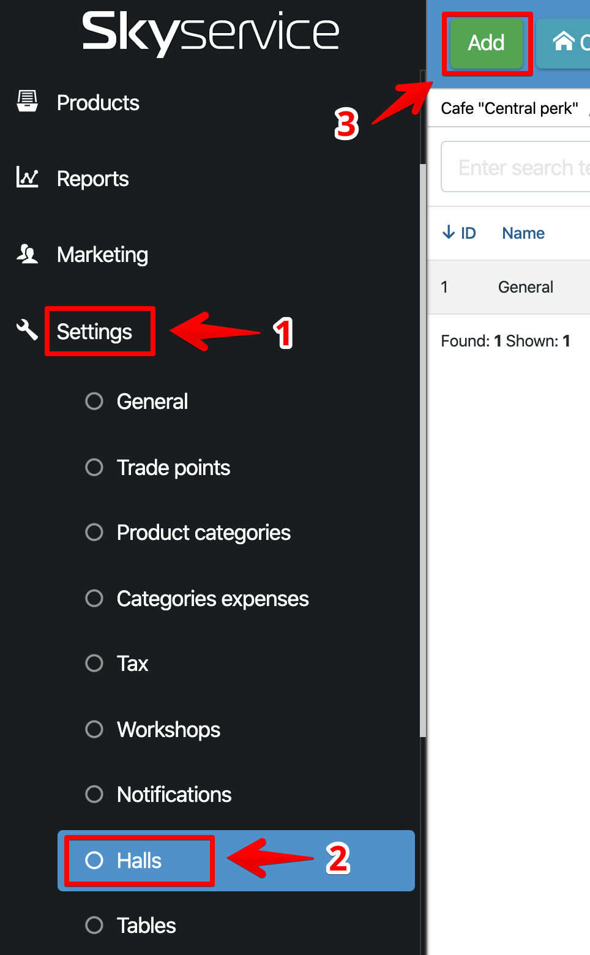Open Product categories settings

click(x=203, y=533)
